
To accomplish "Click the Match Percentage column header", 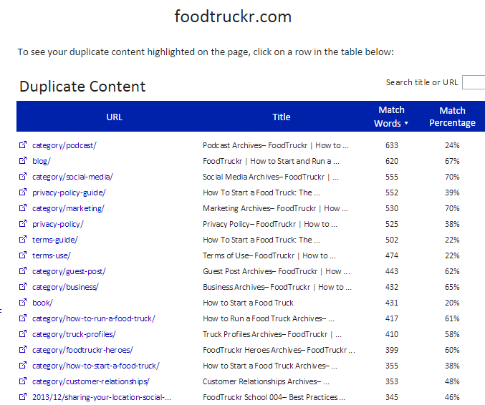I will point(452,117).
